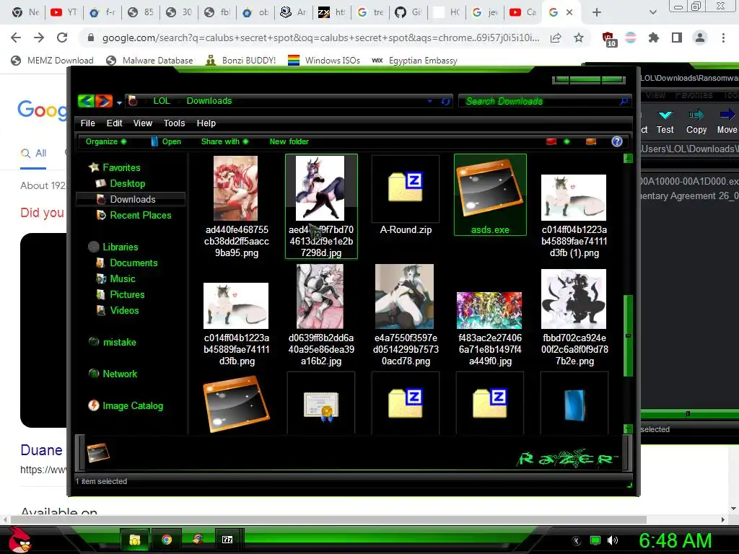Go forward in Explorer with orange arrow
The height and width of the screenshot is (554, 739).
(x=104, y=101)
